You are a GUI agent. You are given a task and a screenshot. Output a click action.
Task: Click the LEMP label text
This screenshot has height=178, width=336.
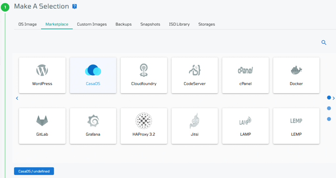coord(296,134)
